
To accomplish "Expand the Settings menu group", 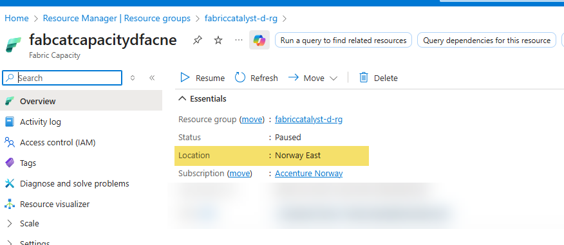I will 10,243.
